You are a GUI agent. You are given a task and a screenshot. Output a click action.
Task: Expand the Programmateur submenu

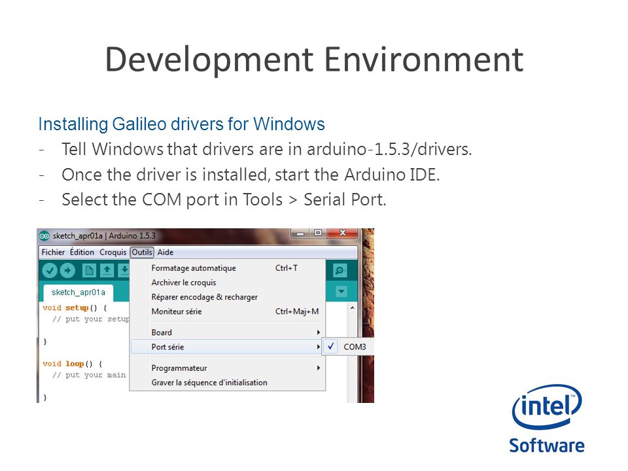point(228,368)
